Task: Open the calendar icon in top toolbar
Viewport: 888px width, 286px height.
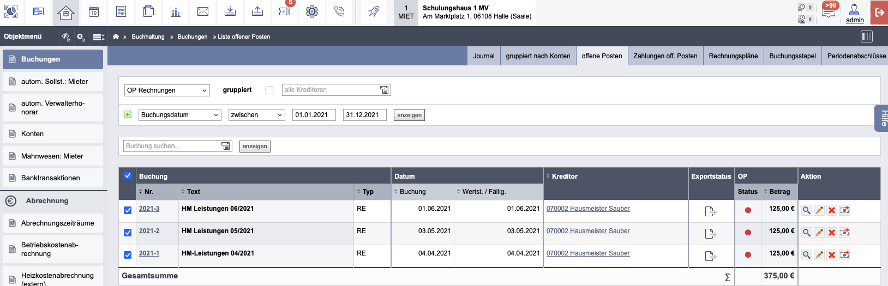Action: (x=94, y=12)
